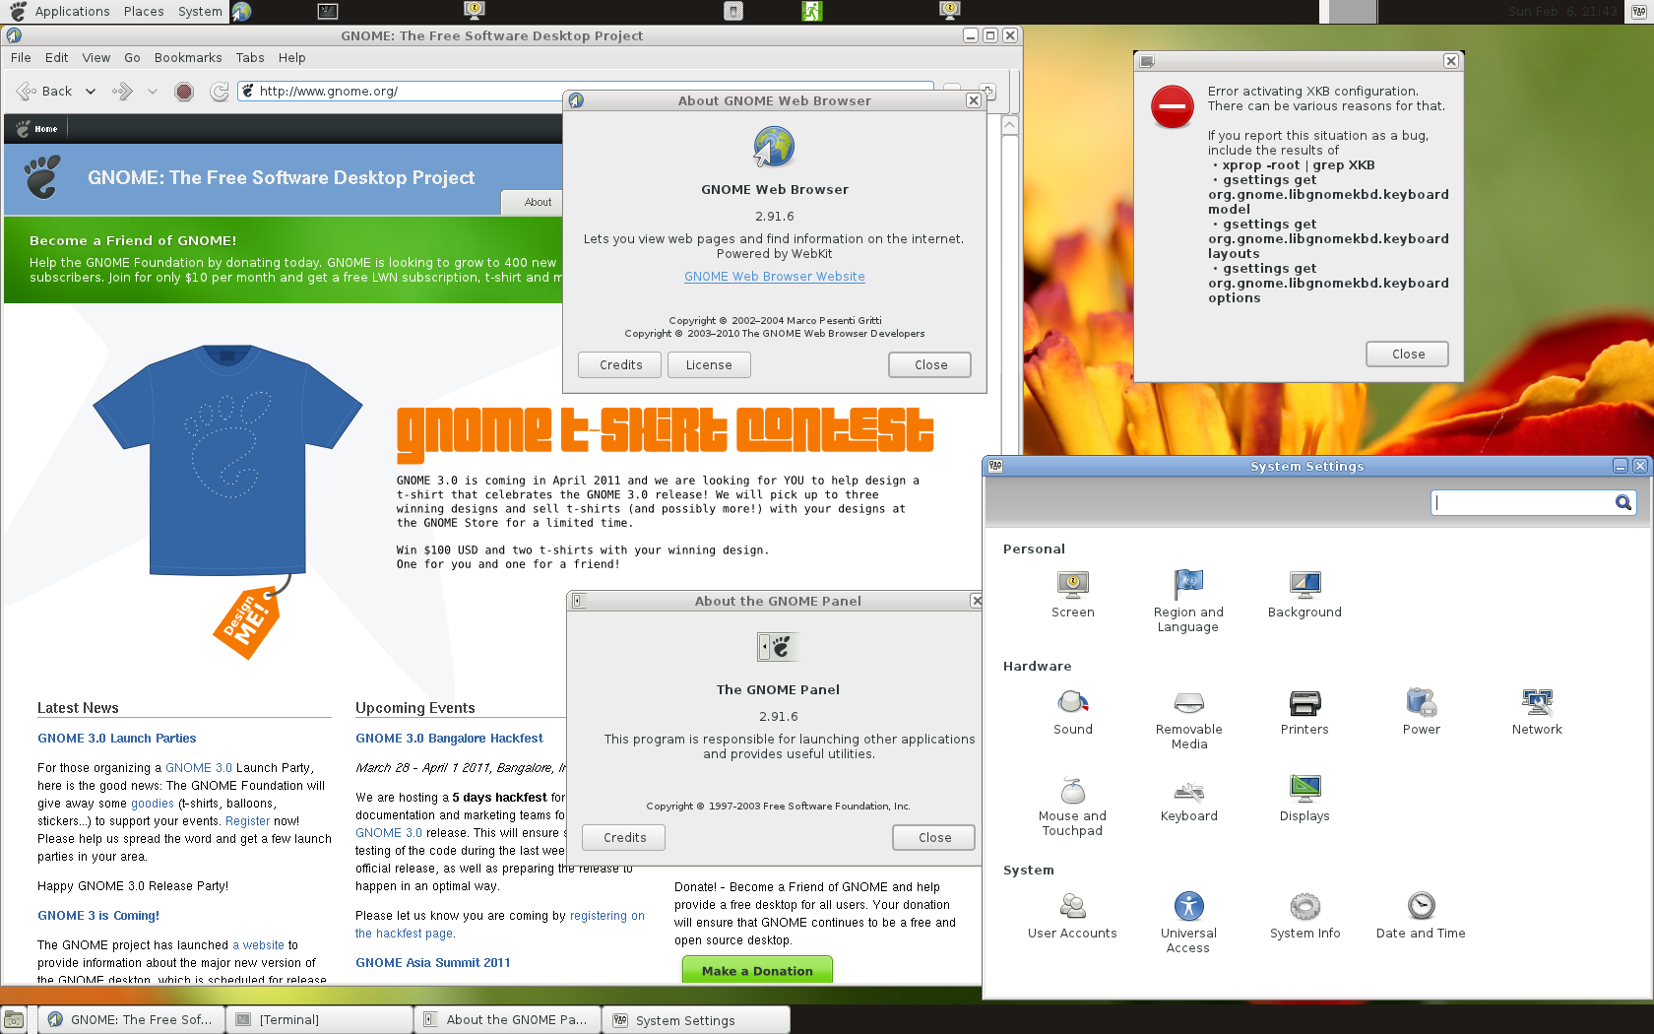Switch to System Settings in taskbar
Screen dimensions: 1654x1034
click(x=697, y=1020)
